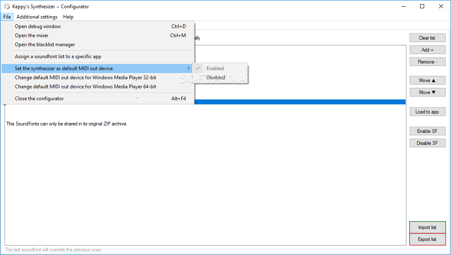
Task: Change default MIDI out for Media Player 32-bit
Action: point(98,78)
